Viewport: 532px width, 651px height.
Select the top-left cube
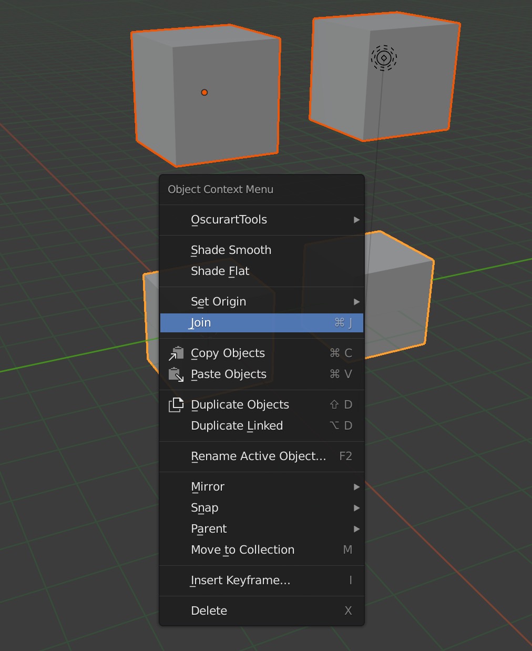pyautogui.click(x=207, y=96)
